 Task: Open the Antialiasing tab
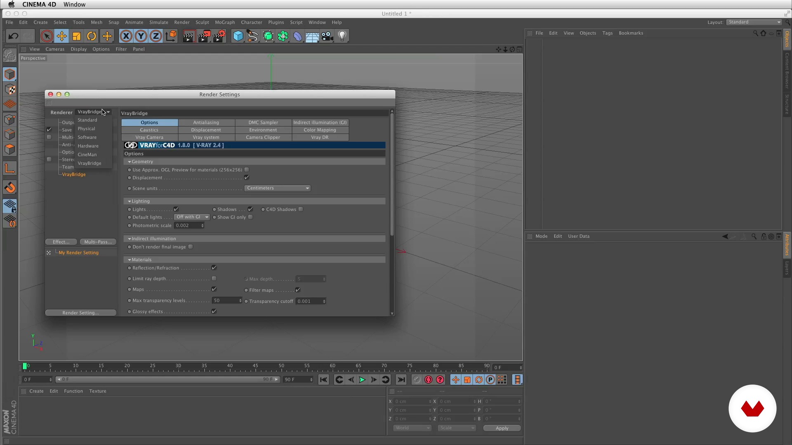206,122
